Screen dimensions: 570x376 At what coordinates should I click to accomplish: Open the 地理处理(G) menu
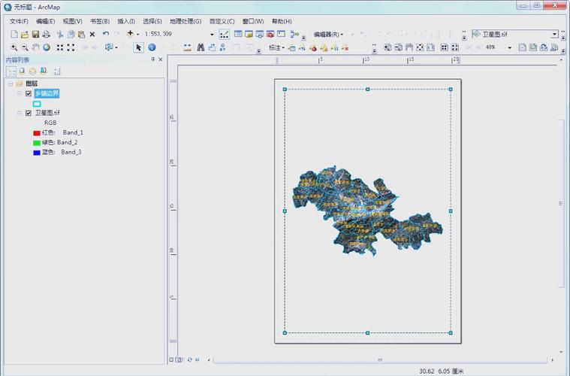(185, 21)
